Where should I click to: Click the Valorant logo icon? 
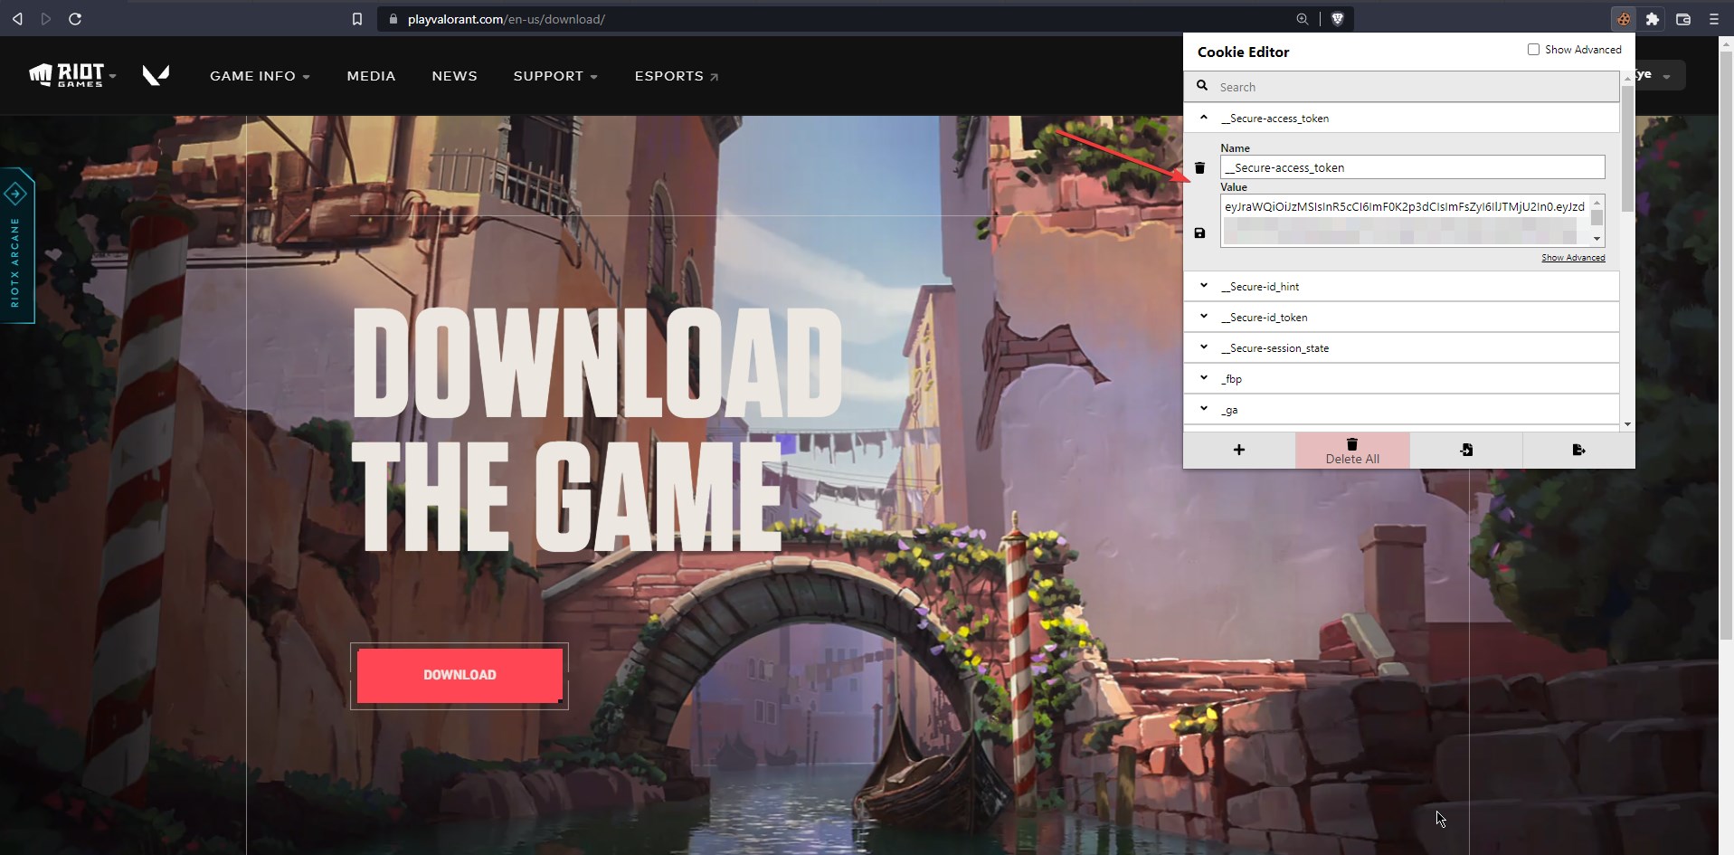coord(156,75)
